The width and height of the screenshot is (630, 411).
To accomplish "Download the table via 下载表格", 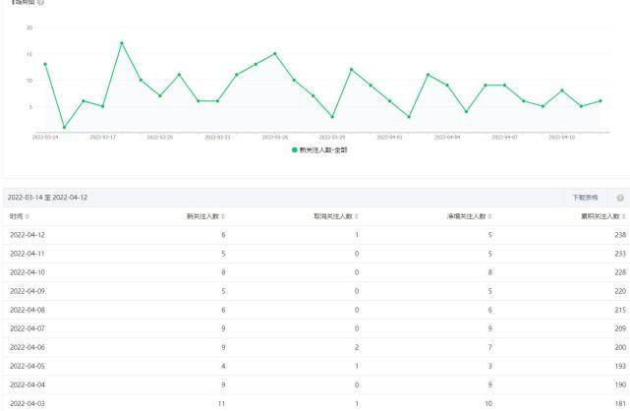I will click(586, 198).
